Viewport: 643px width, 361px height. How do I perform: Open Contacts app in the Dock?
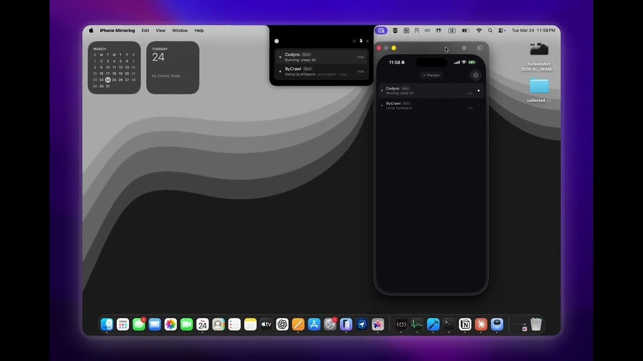tap(219, 324)
